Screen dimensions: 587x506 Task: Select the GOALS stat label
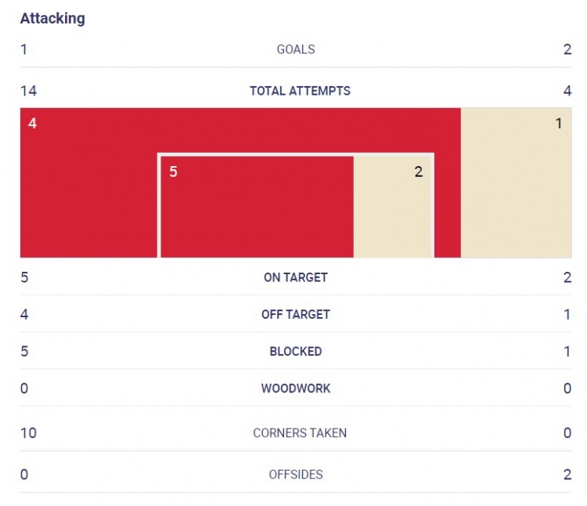coord(296,49)
